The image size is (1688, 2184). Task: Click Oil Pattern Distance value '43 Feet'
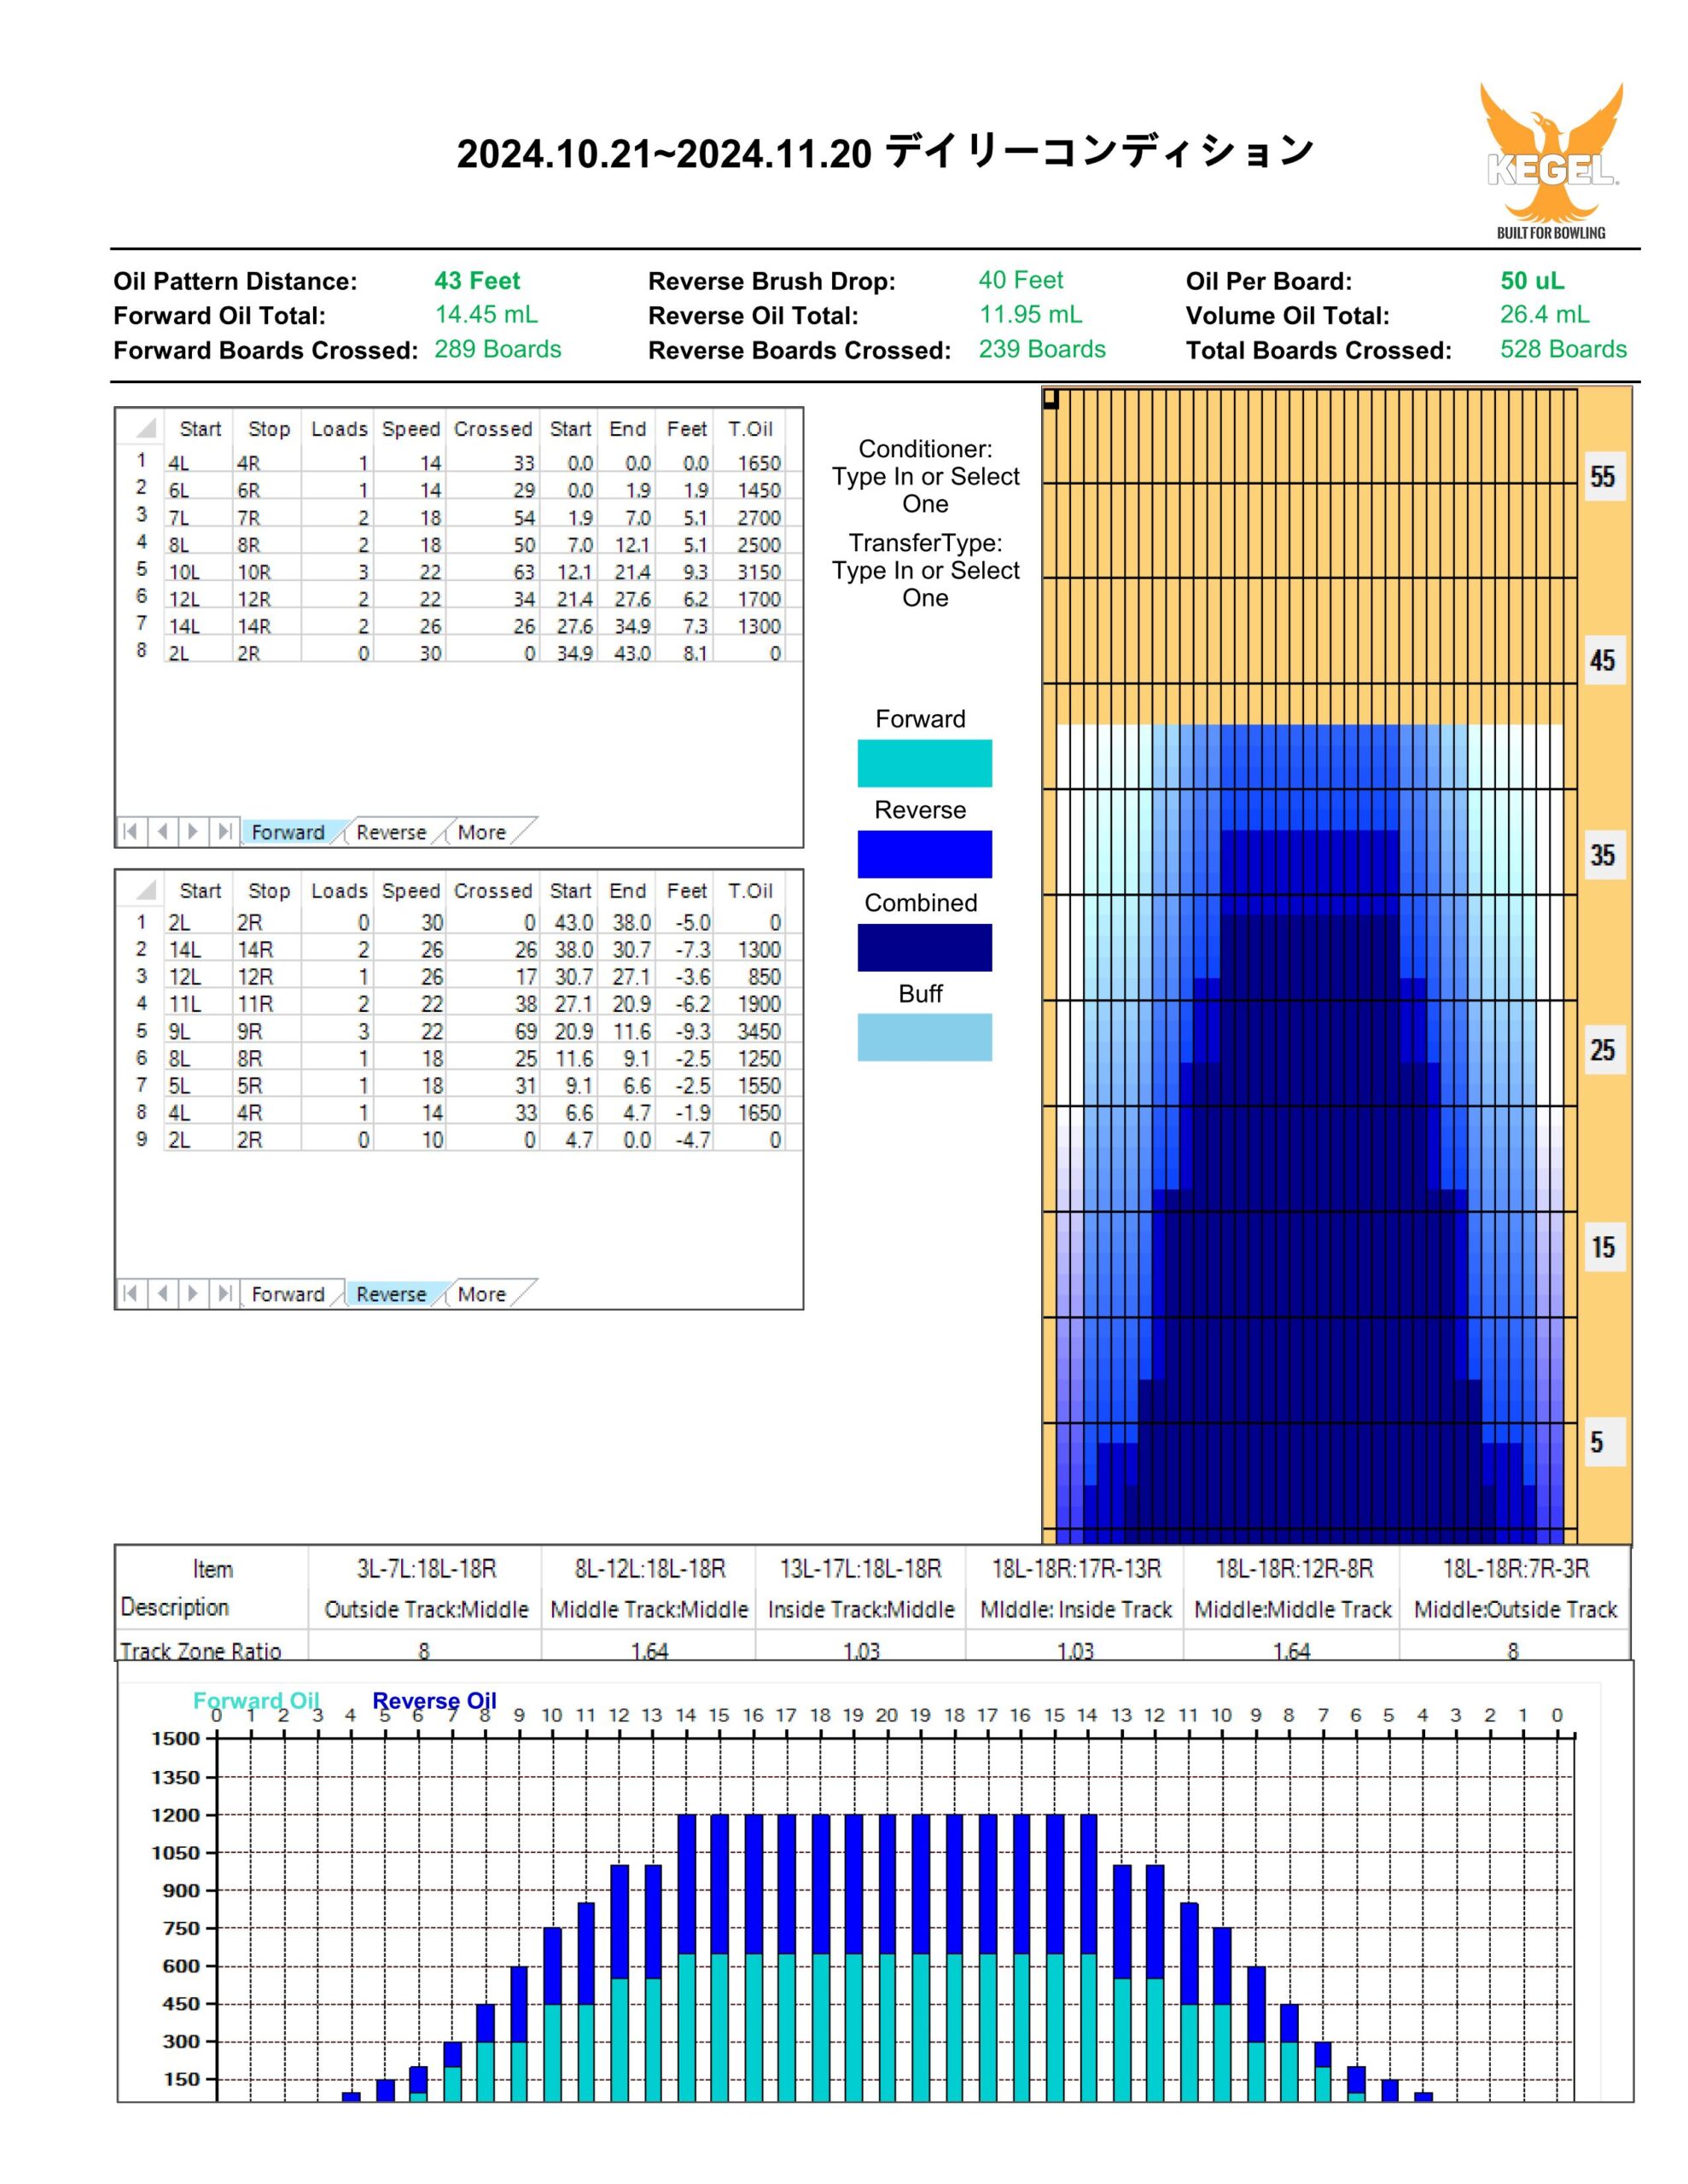coord(477,281)
